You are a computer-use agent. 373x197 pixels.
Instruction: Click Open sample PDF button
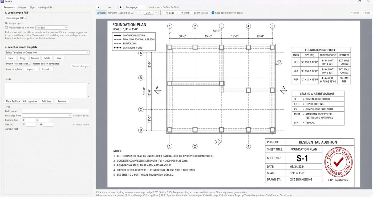coord(16,18)
